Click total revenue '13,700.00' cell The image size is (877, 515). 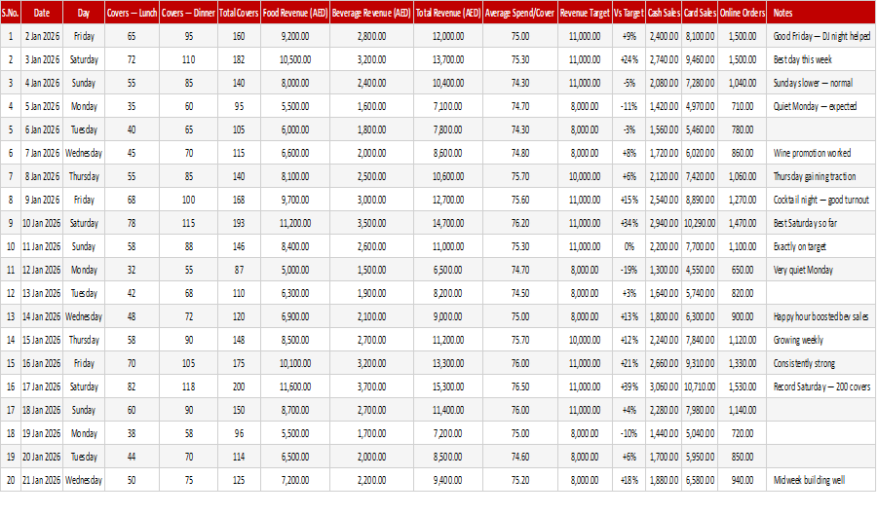(x=448, y=59)
